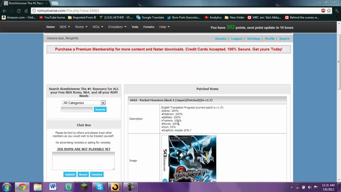The width and height of the screenshot is (341, 192).
Task: Click the Pocket Monsters box art image
Action: coord(189,159)
